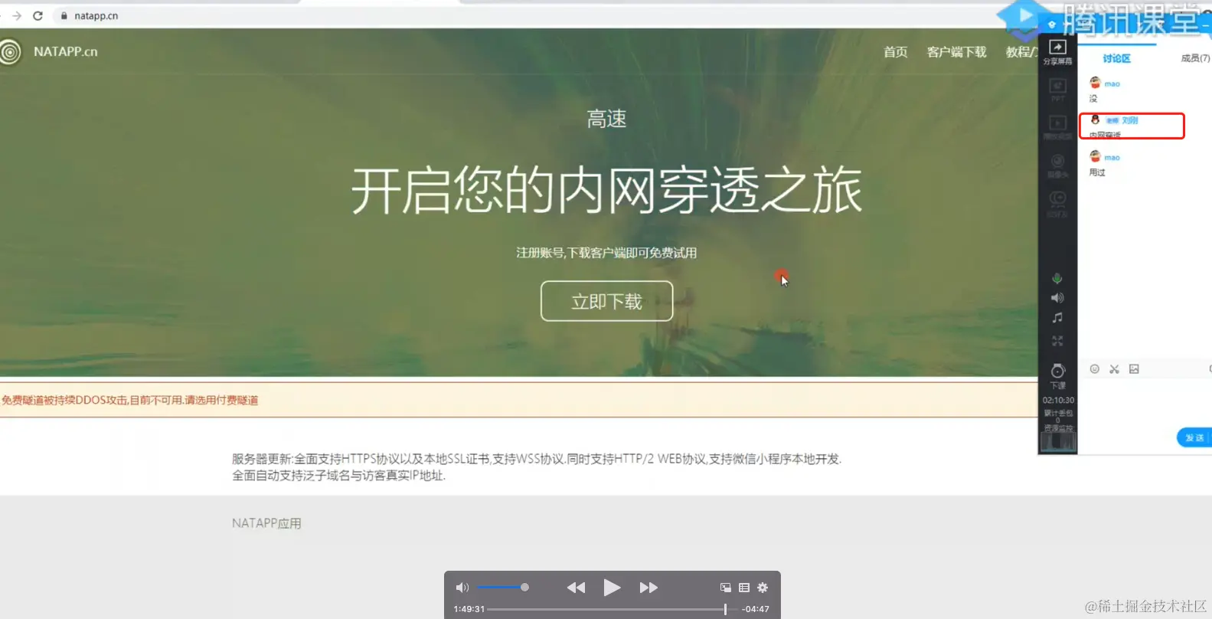Click the fullscreen expand icon in sidebar
Viewport: 1212px width, 619px height.
(1057, 340)
